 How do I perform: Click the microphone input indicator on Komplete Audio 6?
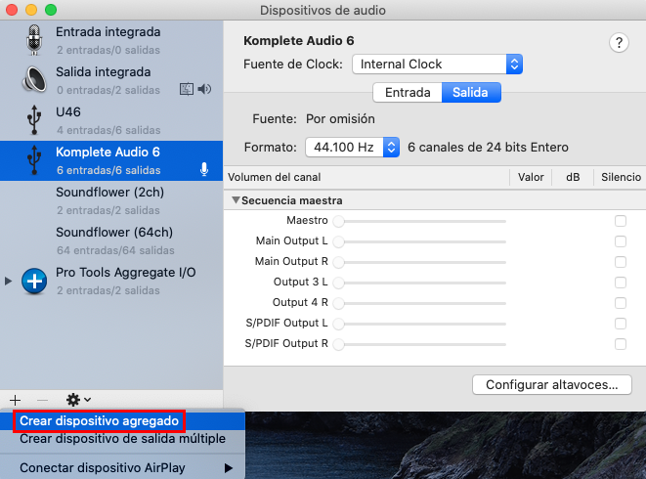point(204,169)
